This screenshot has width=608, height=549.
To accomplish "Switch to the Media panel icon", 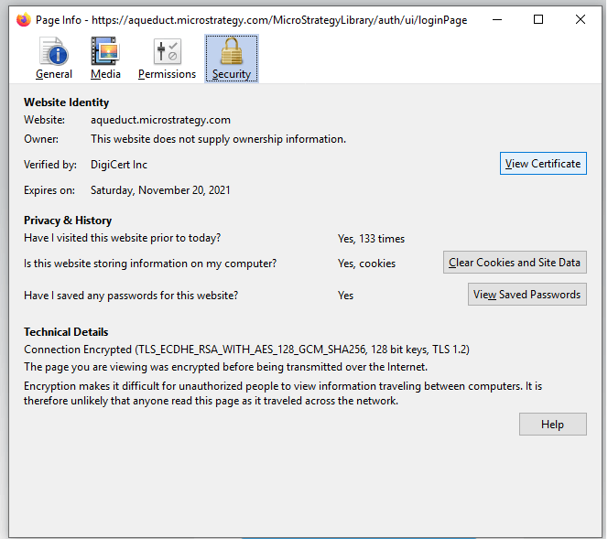I will [105, 59].
